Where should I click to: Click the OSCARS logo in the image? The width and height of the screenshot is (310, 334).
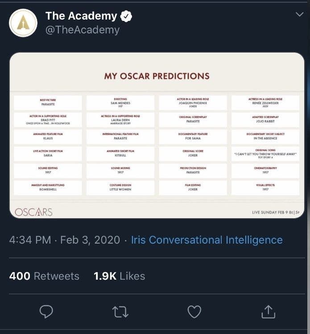[33, 212]
